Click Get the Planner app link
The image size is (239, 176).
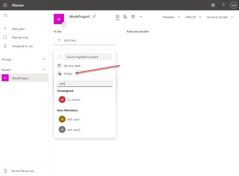(x=22, y=171)
